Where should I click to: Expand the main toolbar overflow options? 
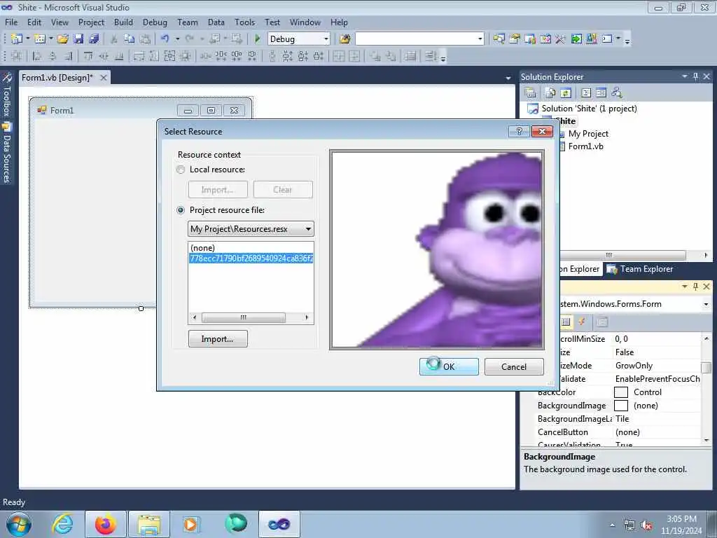(627, 40)
